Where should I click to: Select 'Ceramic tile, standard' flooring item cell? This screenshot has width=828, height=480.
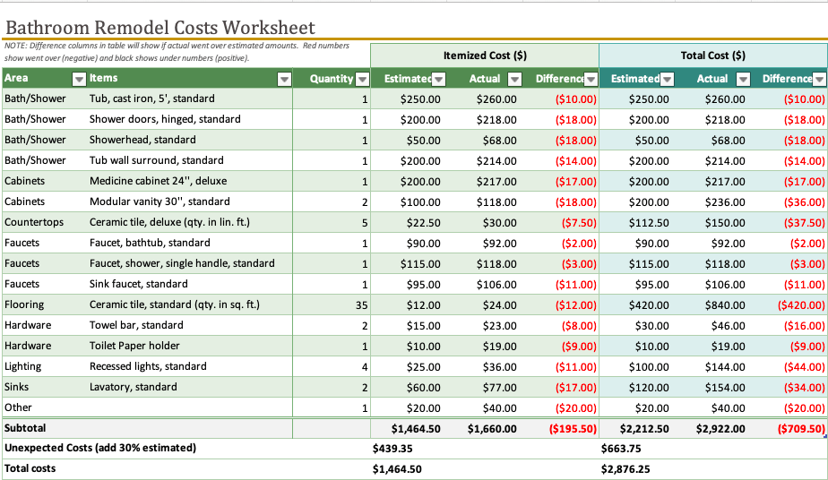(x=189, y=304)
